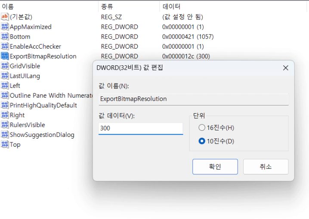
Task: Click the EnableAccChecker data cell 0x00000001 (1)
Action: (x=183, y=46)
